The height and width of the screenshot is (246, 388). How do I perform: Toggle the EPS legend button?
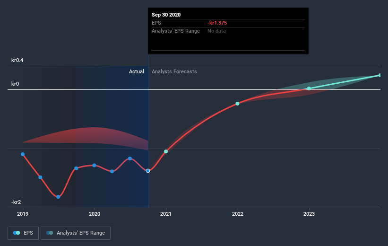[23, 233]
